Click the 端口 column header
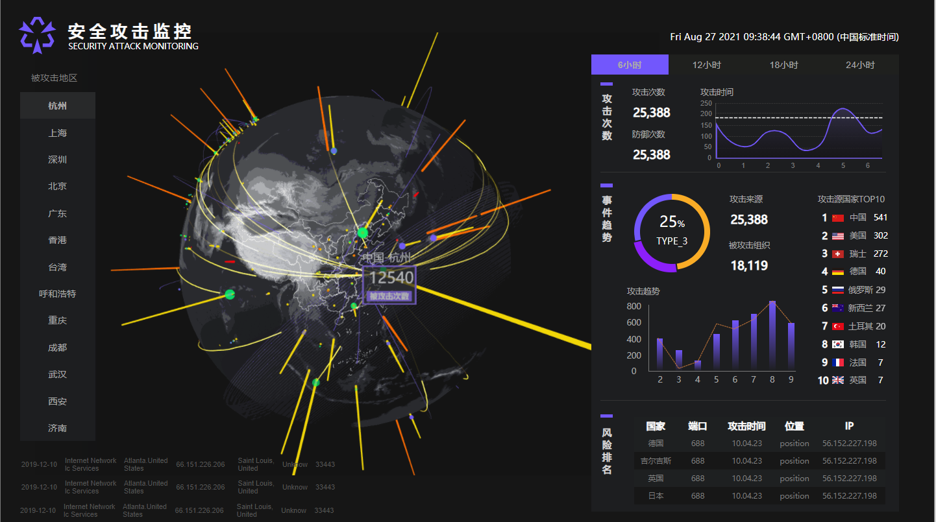This screenshot has width=936, height=522. (x=698, y=426)
